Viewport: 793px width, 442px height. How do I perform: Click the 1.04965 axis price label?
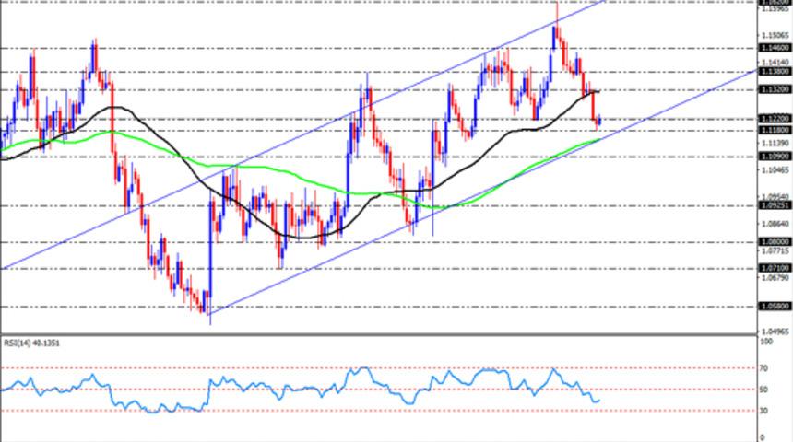[x=775, y=331]
